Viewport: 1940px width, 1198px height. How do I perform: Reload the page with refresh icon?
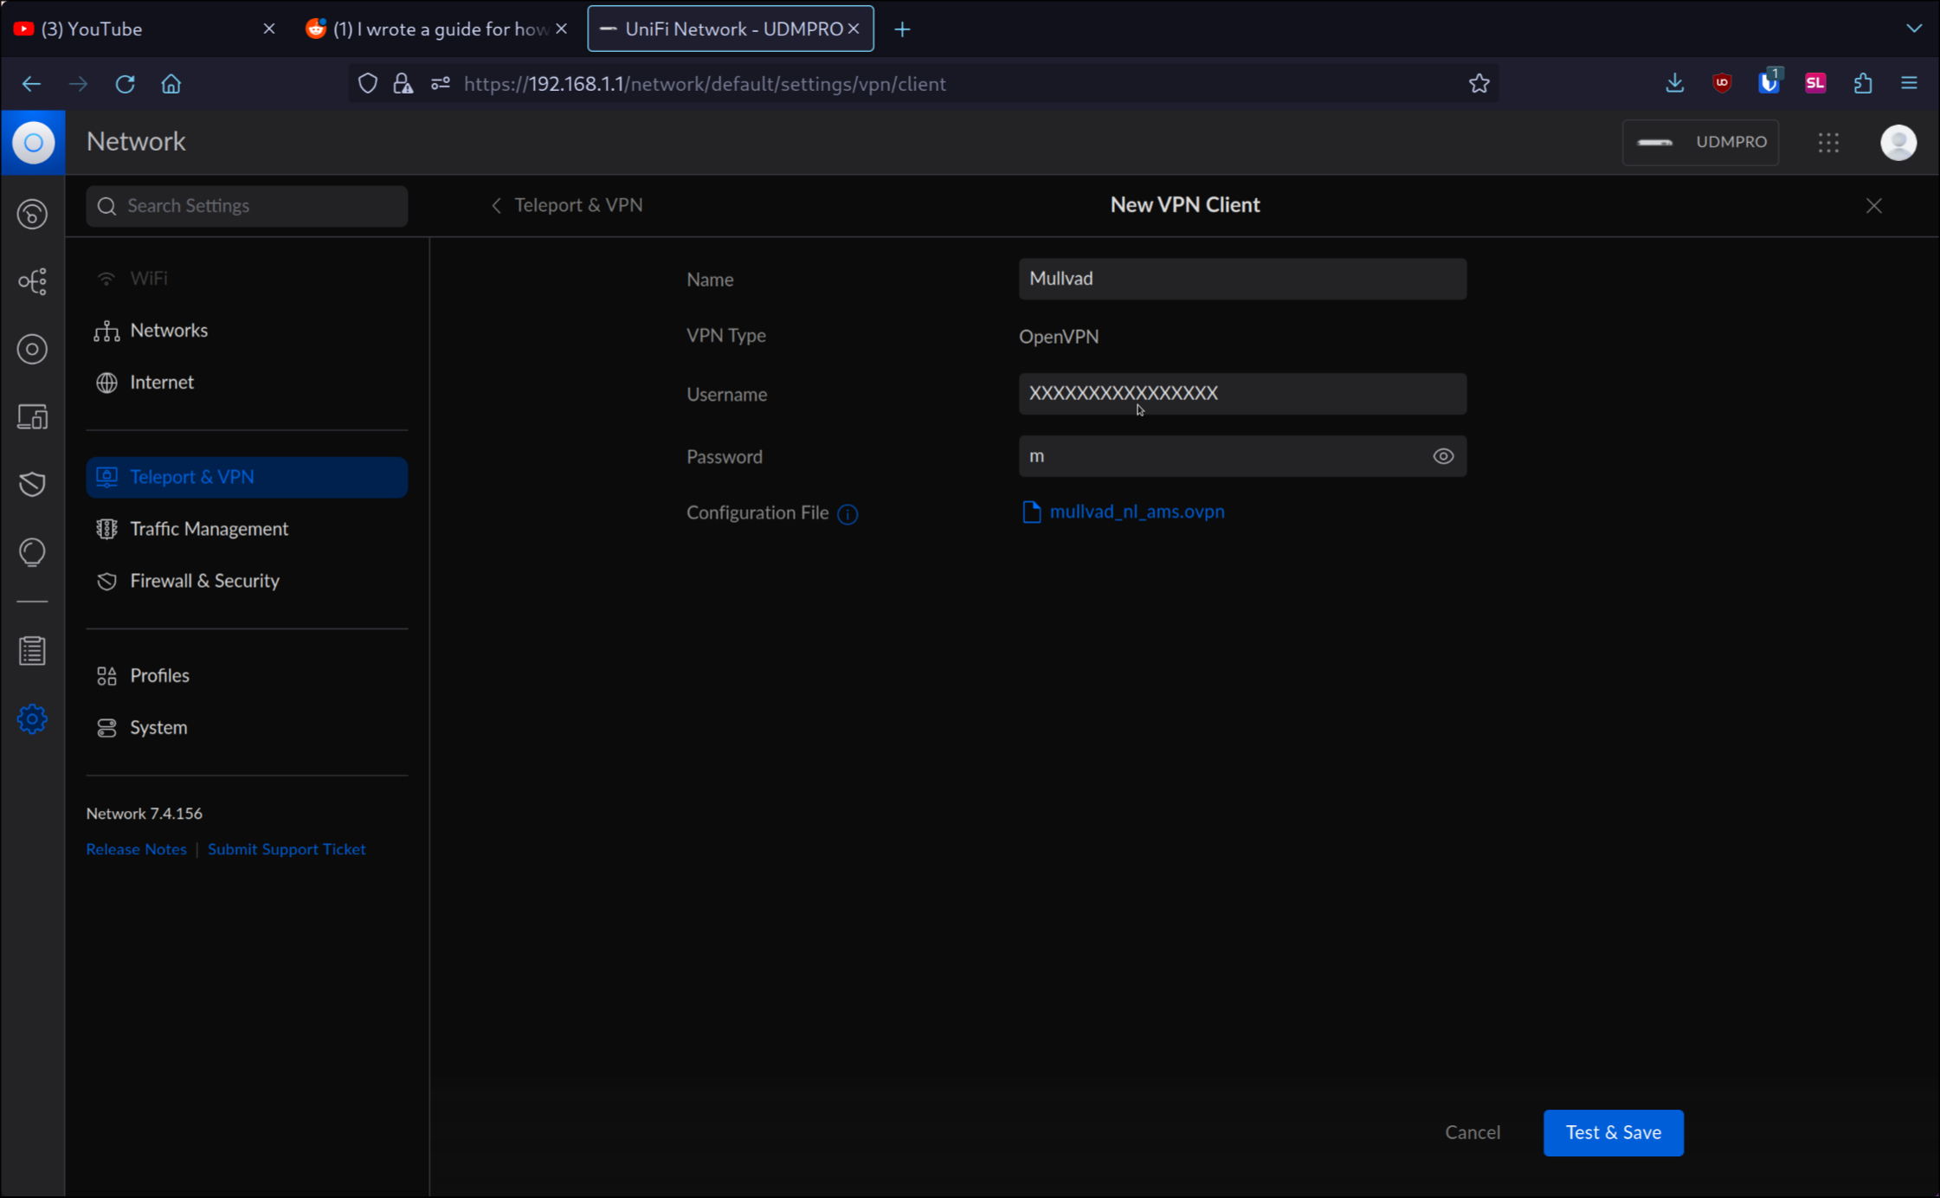point(125,84)
